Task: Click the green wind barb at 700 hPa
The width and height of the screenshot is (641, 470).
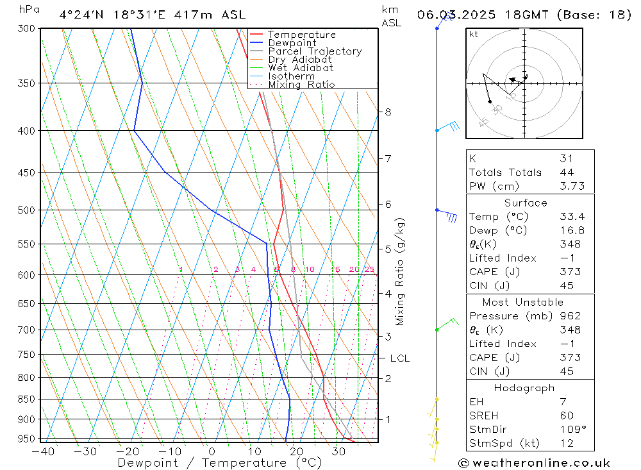Action: click(x=447, y=324)
